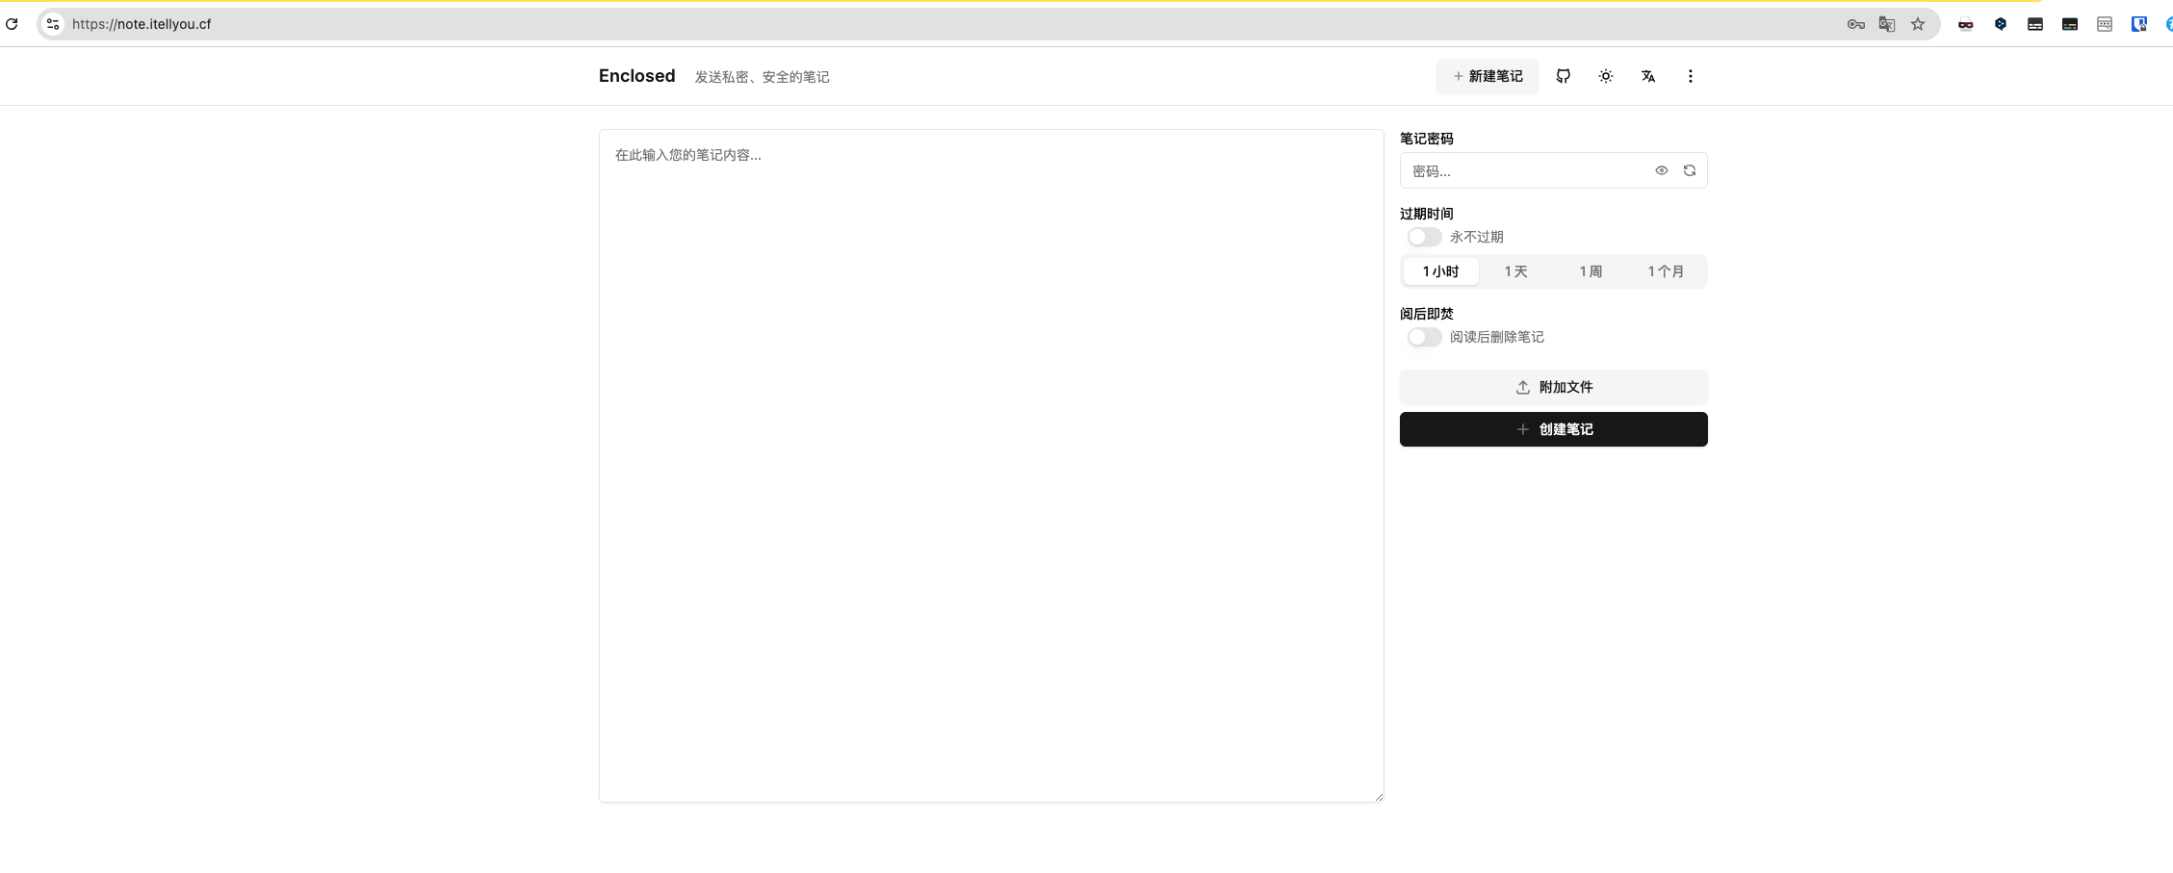
Task: Enable the 永不过期 never-expire switch
Action: pyautogui.click(x=1424, y=237)
